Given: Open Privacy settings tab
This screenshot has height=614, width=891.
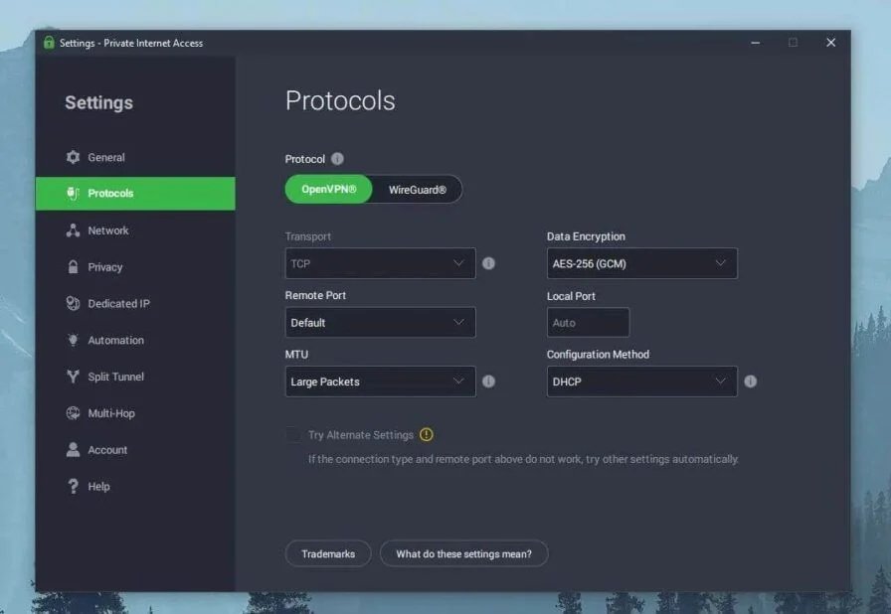Looking at the screenshot, I should pyautogui.click(x=135, y=266).
